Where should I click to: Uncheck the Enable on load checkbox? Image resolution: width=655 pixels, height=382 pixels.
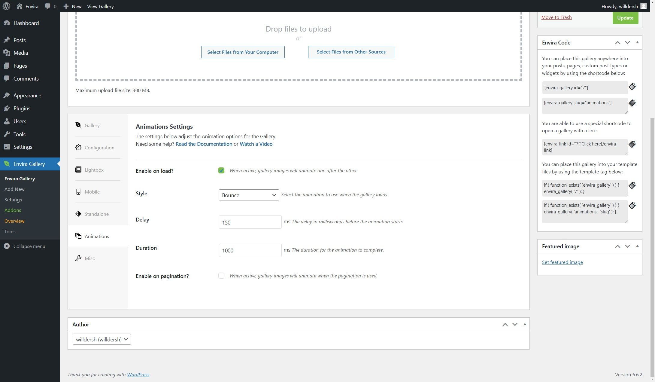click(x=221, y=170)
